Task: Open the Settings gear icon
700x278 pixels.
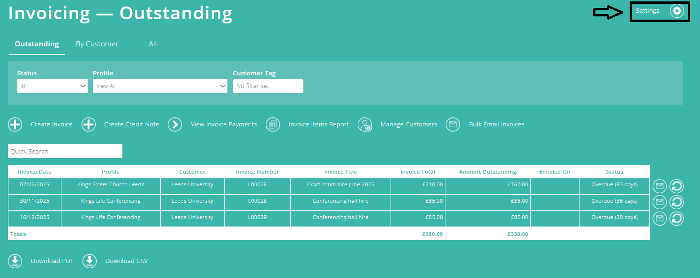Action: pyautogui.click(x=677, y=10)
